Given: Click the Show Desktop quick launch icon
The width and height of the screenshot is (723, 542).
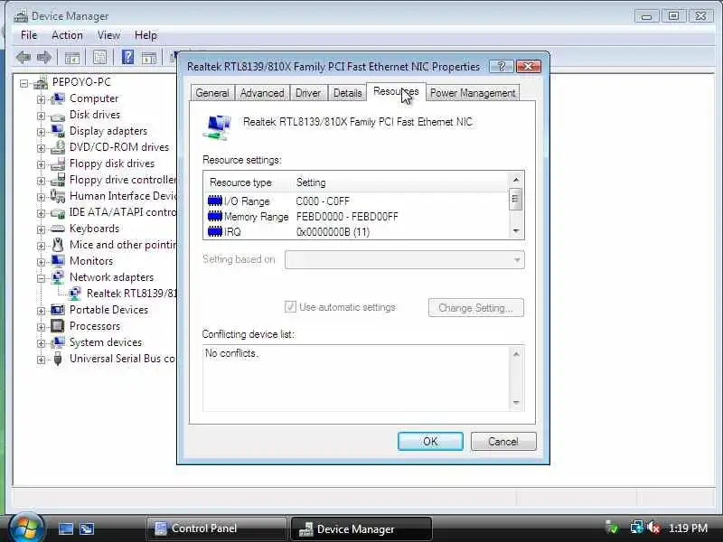Looking at the screenshot, I should pos(65,528).
